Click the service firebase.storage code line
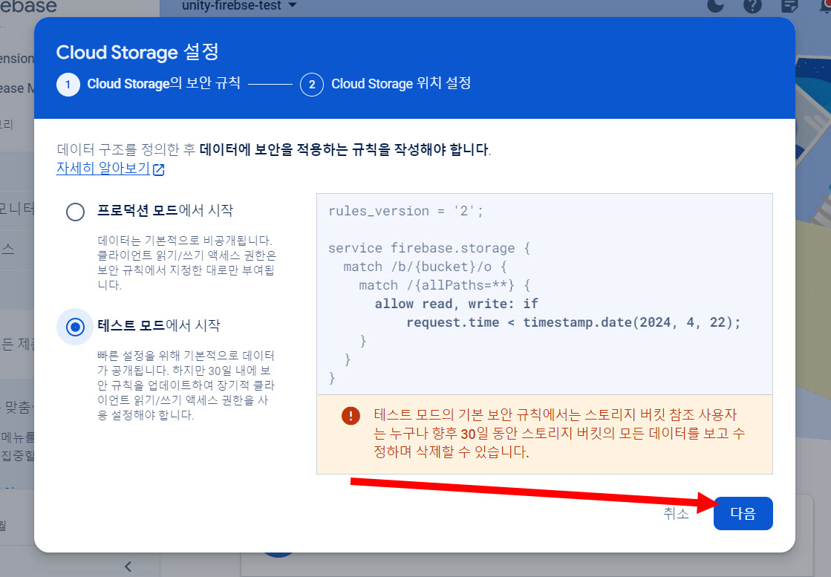This screenshot has width=831, height=577. point(429,248)
